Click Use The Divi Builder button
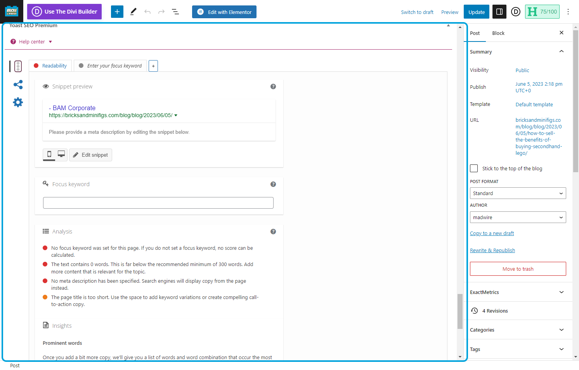 [64, 12]
